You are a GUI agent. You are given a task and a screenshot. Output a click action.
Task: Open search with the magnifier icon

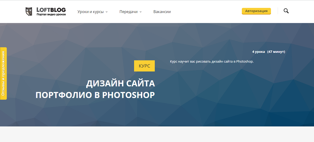(x=286, y=11)
